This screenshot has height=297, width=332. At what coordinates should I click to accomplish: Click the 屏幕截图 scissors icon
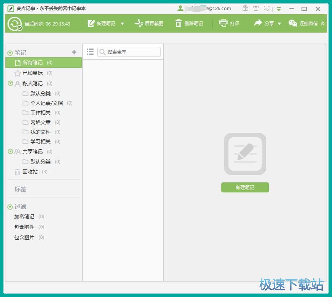pos(139,23)
